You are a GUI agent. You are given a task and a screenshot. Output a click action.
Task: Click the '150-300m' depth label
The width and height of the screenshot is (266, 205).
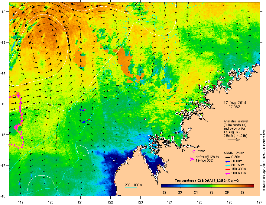238,169
